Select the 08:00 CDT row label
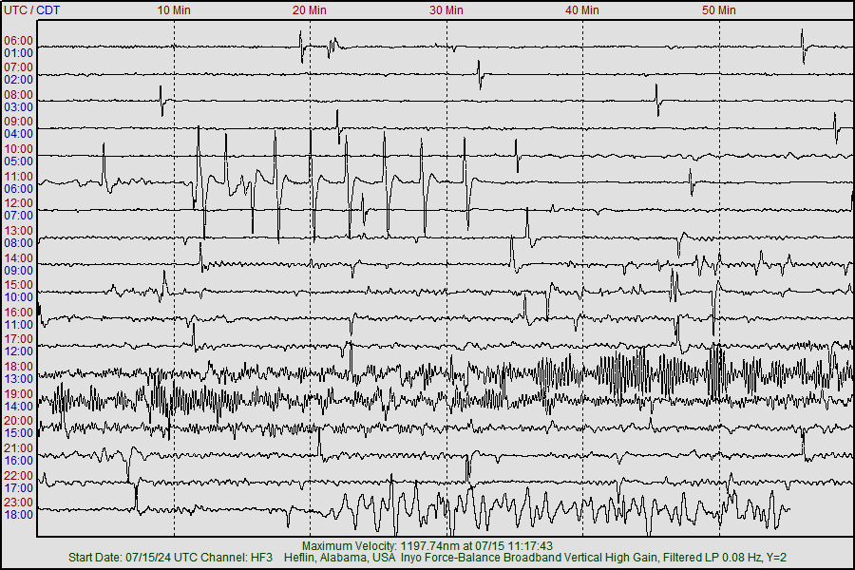Viewport: 855px width, 570px height. (x=19, y=243)
